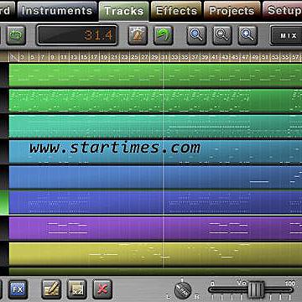302x302 pixels.
Task: Click the first blue magnifier zoom icon
Action: point(196,35)
